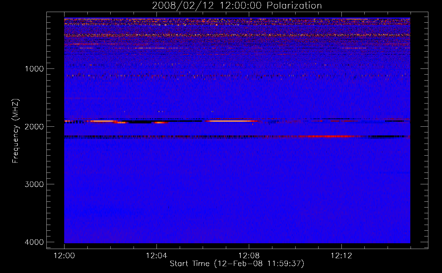This screenshot has height=273, width=442.
Task: Click the 12:08 time tick label
Action: coord(249,256)
